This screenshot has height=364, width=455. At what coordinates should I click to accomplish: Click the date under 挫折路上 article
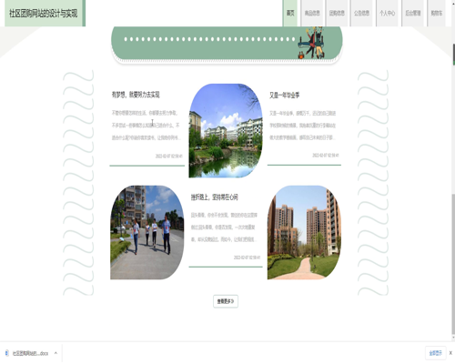[x=247, y=258]
